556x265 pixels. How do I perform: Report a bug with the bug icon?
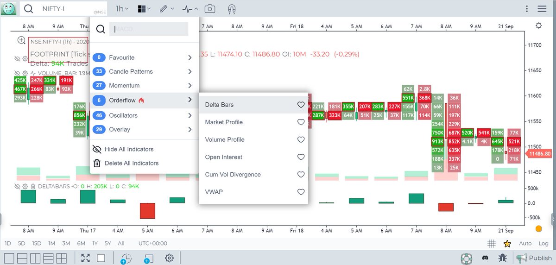pos(503,258)
